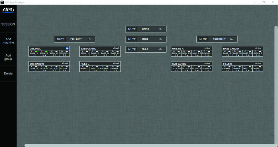This screenshot has height=147, width=278.
Task: Click the +/- control on FOH RIGHT
Action: [231, 39]
